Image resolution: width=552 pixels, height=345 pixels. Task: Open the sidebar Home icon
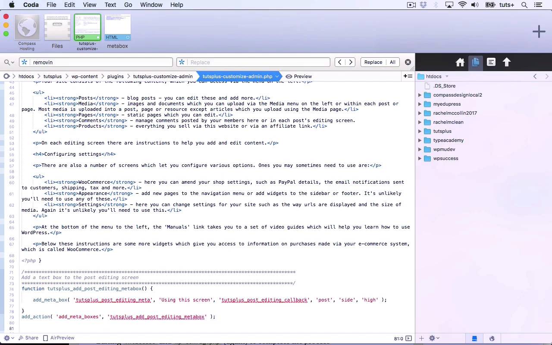pyautogui.click(x=460, y=62)
